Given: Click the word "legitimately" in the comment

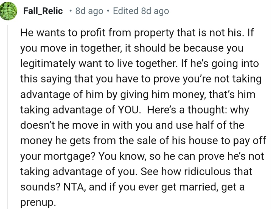Looking at the screenshot, I should (x=48, y=64).
